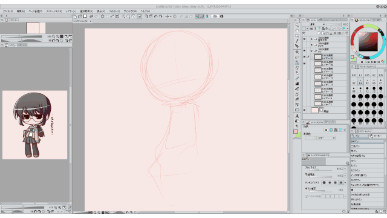The image size is (387, 218).
Task: Open the layer blending mode dropdown
Action: pyautogui.click(x=313, y=24)
